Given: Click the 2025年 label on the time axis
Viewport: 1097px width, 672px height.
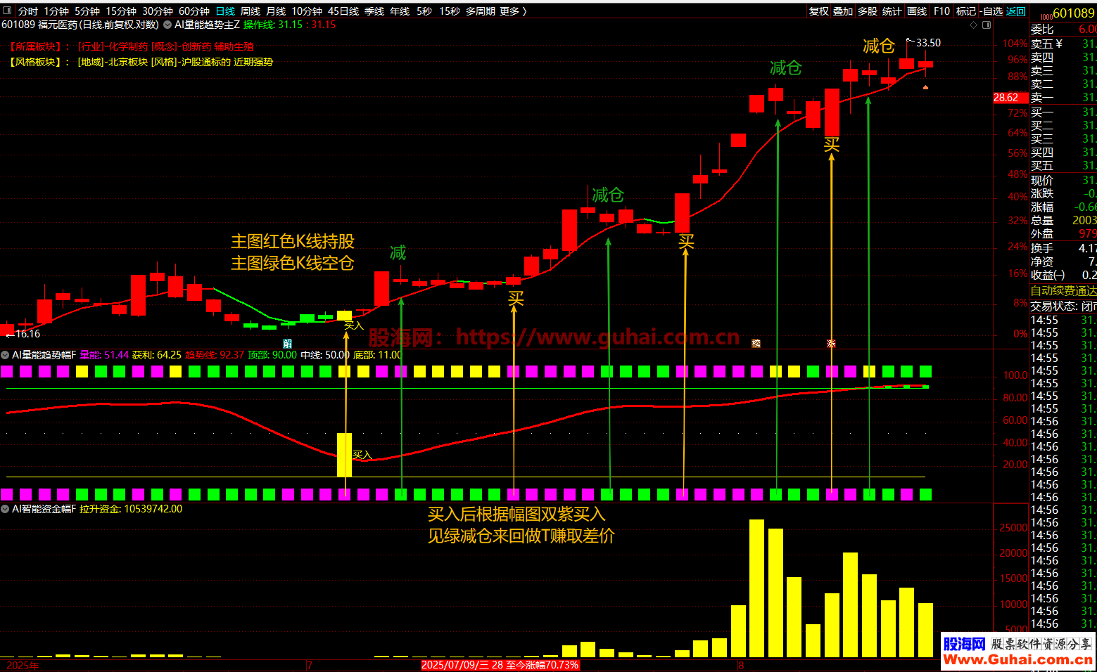Looking at the screenshot, I should tap(23, 665).
